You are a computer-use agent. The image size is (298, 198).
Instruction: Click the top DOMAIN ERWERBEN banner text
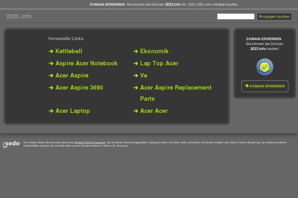107,4
